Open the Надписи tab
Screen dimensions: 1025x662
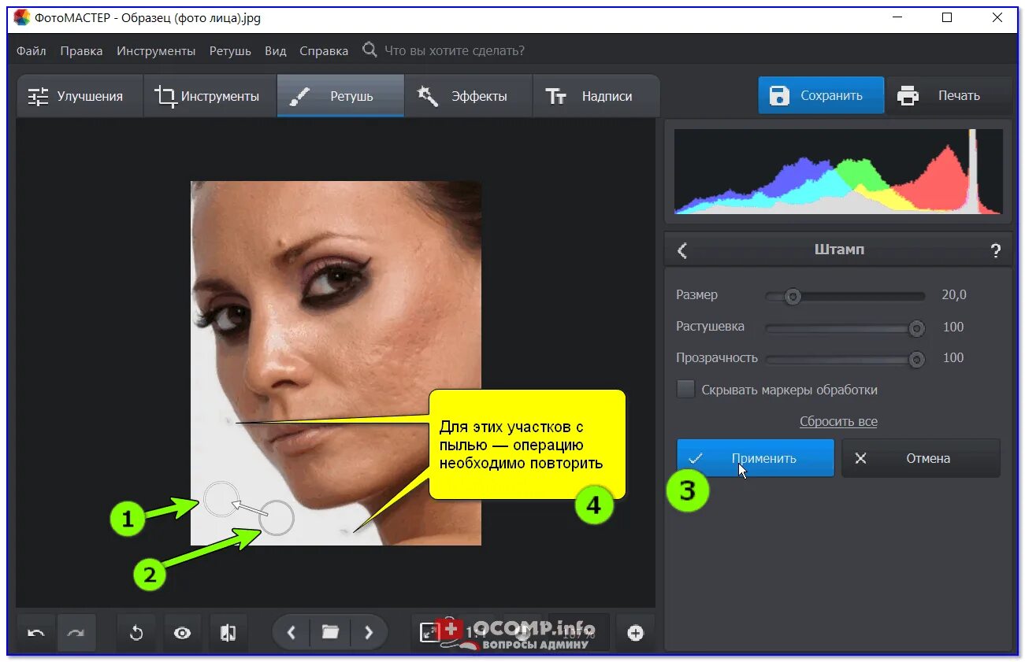pyautogui.click(x=596, y=96)
